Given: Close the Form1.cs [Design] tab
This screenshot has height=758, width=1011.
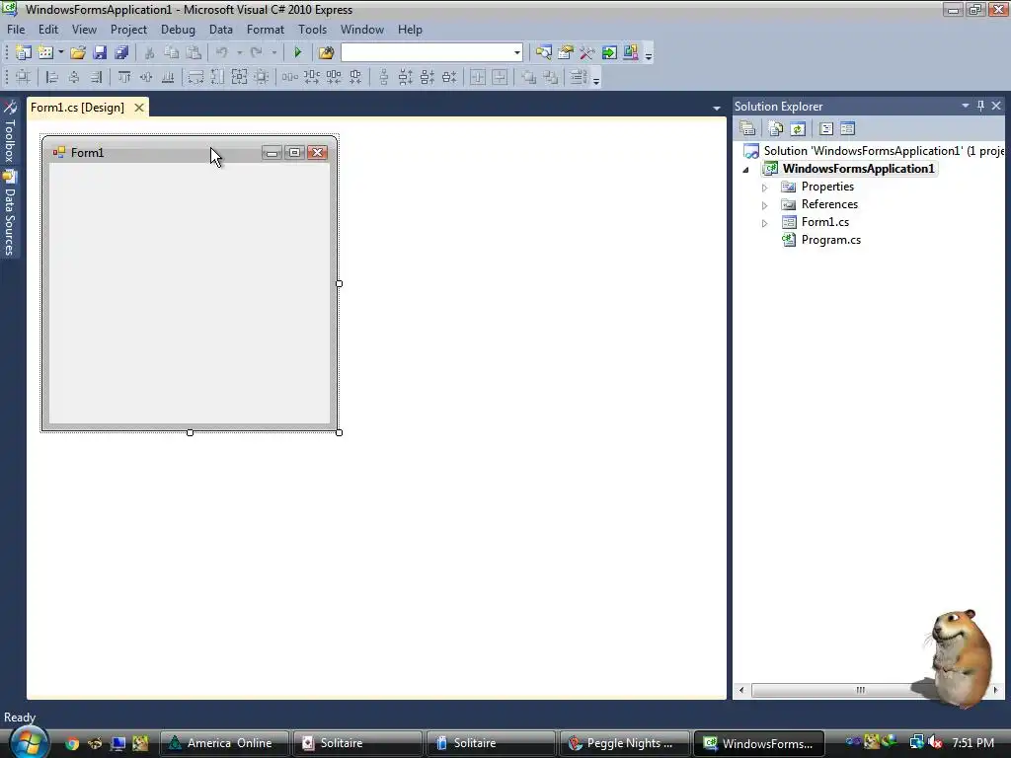Looking at the screenshot, I should pyautogui.click(x=138, y=108).
